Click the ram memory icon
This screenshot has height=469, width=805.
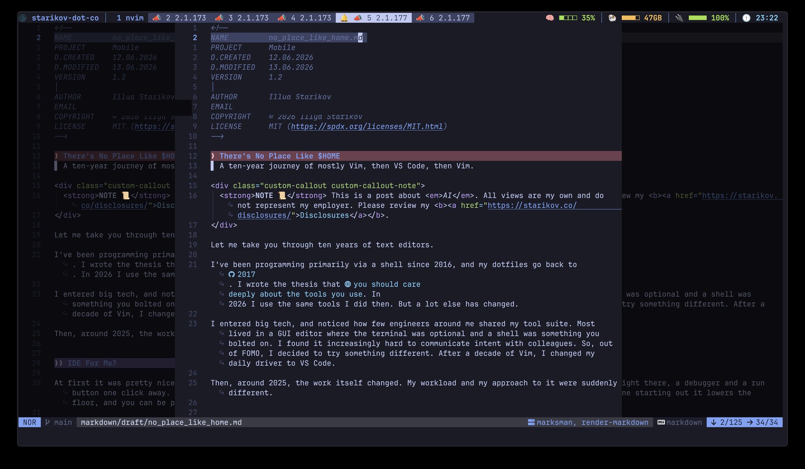[x=612, y=18]
